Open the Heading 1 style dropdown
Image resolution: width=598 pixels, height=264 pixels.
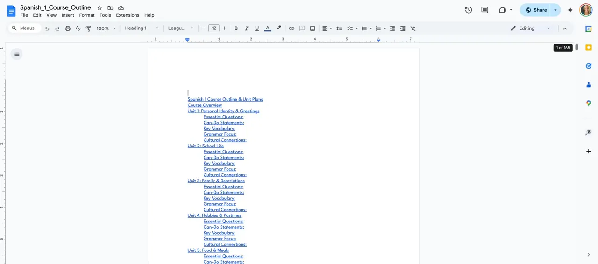[x=142, y=28]
